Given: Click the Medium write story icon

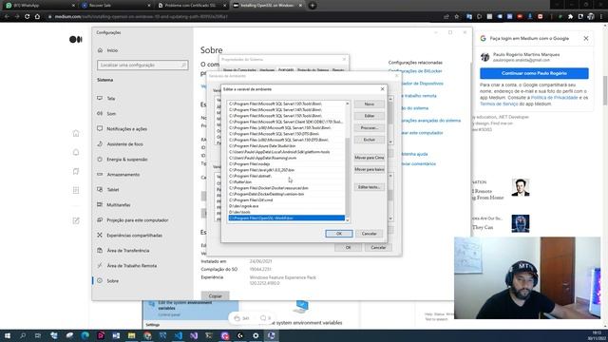Looking at the screenshot, I should point(76,220).
